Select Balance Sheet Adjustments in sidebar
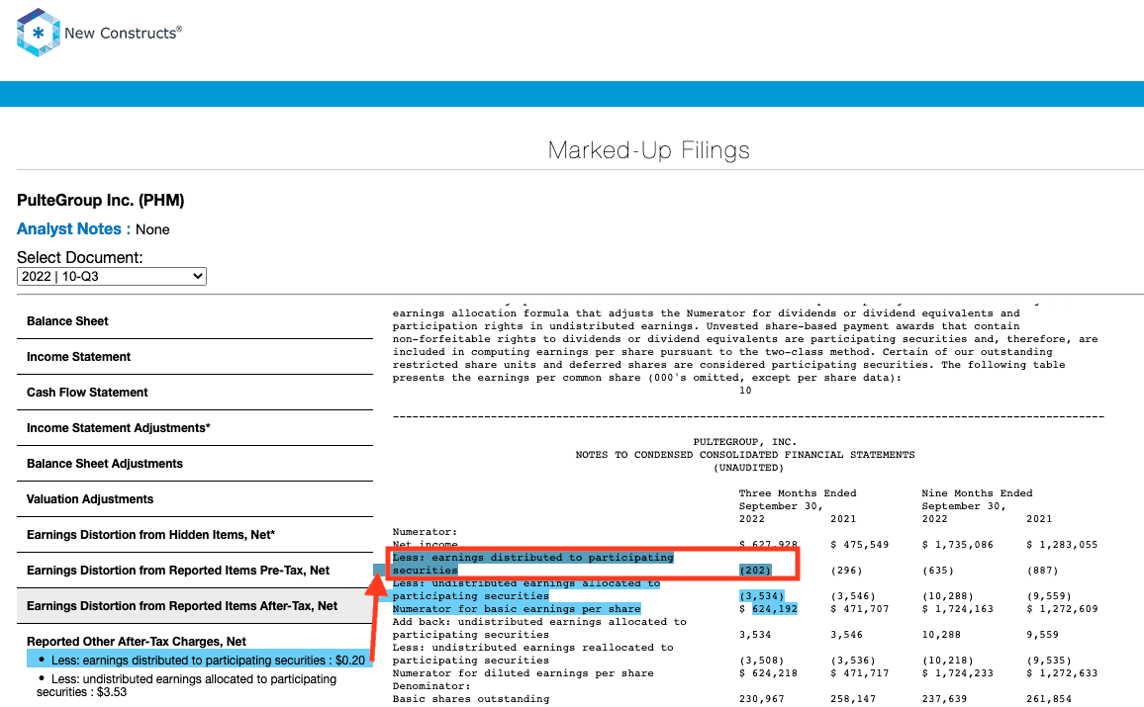This screenshot has height=707, width=1144. [195, 464]
